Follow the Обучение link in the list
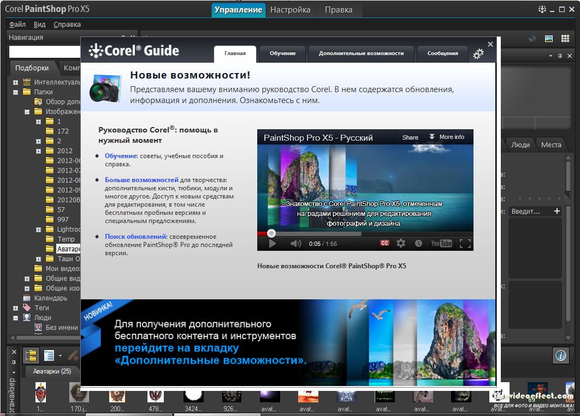The height and width of the screenshot is (416, 580). tap(121, 156)
